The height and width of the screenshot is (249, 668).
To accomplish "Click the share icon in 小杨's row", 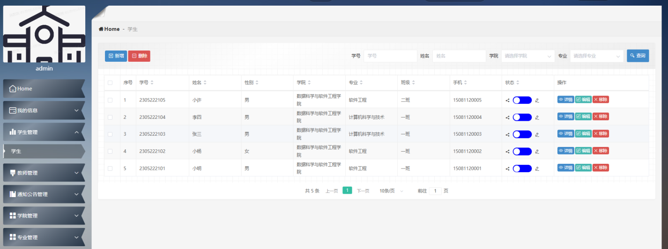I will coord(508,151).
